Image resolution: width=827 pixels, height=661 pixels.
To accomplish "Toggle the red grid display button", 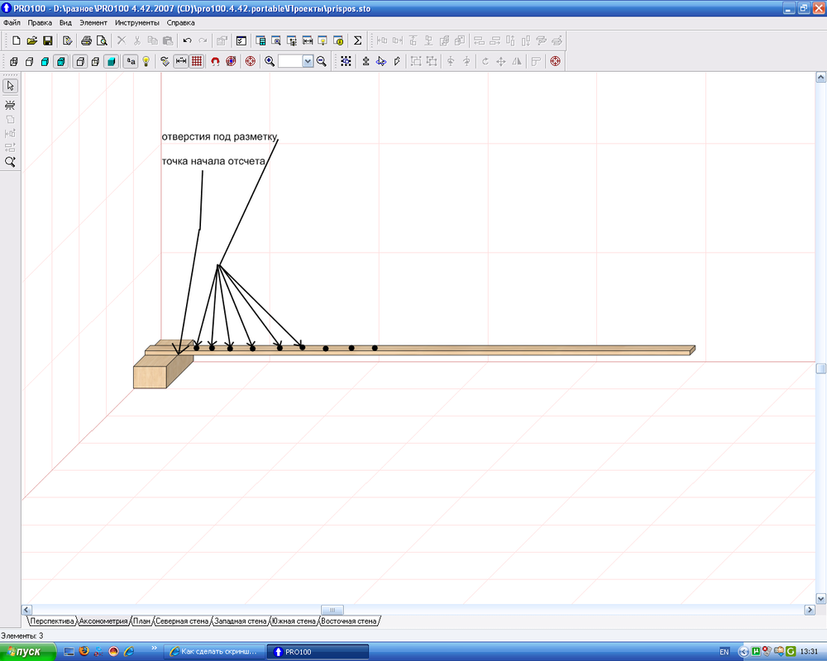I will [197, 61].
